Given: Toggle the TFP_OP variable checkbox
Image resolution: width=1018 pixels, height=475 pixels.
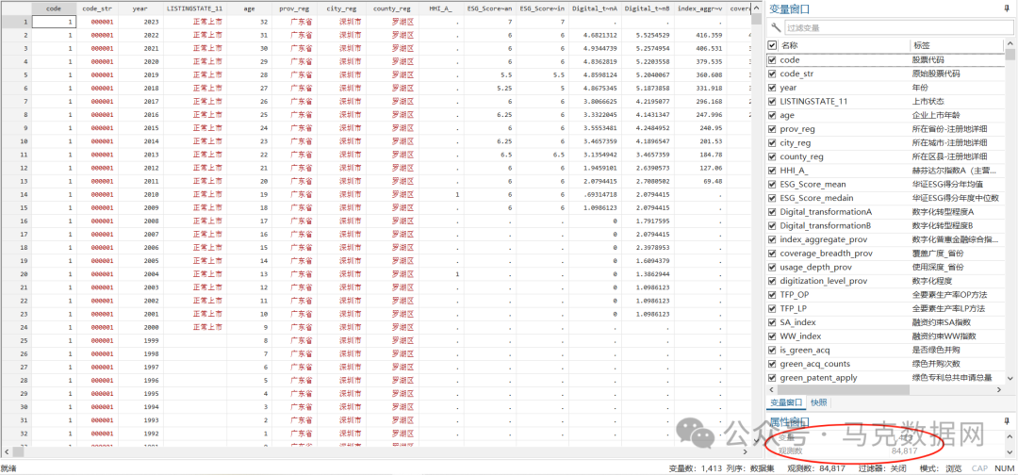Looking at the screenshot, I should (772, 295).
